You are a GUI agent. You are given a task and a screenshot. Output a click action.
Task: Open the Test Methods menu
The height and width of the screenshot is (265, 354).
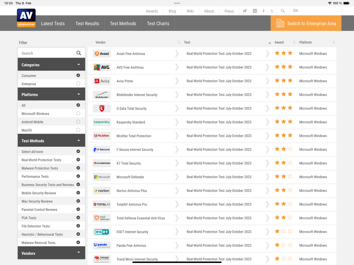123,23
